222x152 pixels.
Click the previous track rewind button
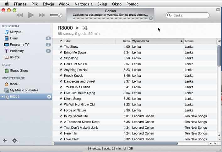tap(19, 15)
